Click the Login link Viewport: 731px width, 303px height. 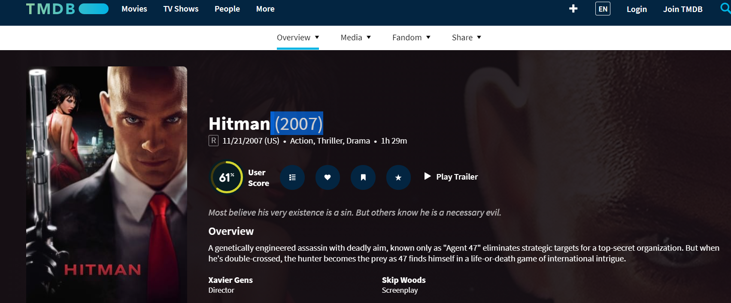637,9
